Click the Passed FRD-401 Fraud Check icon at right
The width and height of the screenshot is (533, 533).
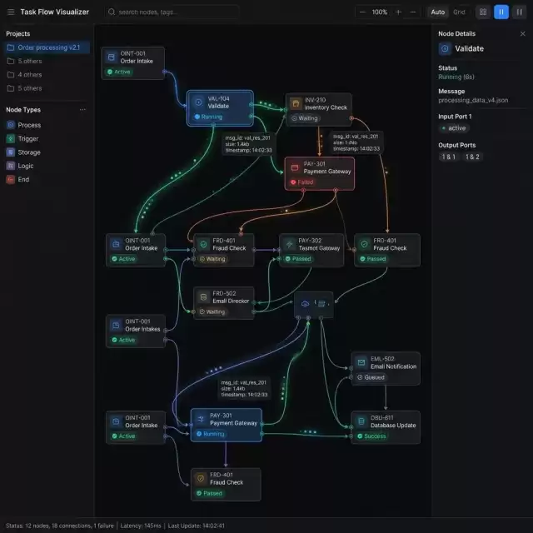(x=364, y=244)
